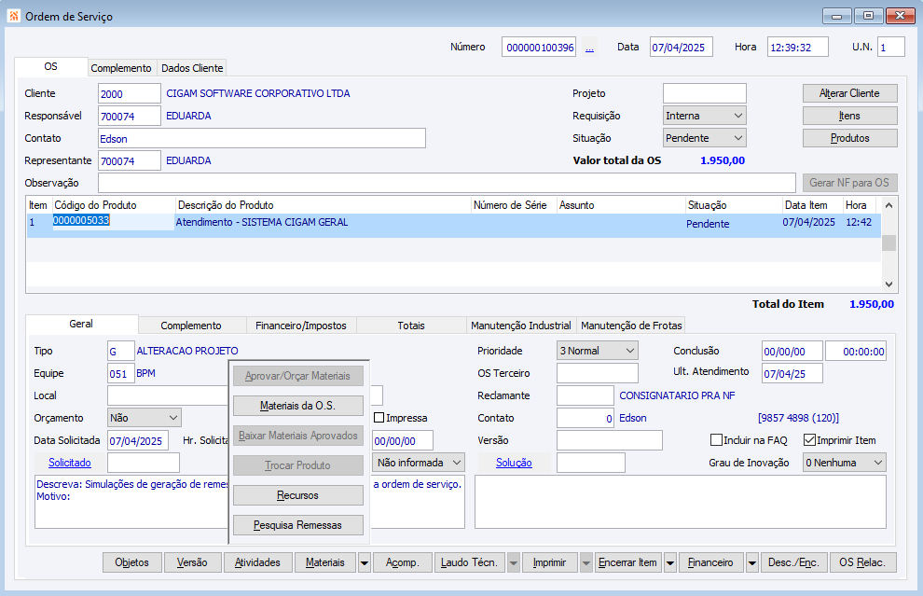Open the arrow menu next to Materiais
923x596 pixels.
tap(365, 562)
